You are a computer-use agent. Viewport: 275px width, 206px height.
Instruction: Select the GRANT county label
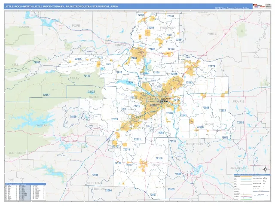[156, 165]
